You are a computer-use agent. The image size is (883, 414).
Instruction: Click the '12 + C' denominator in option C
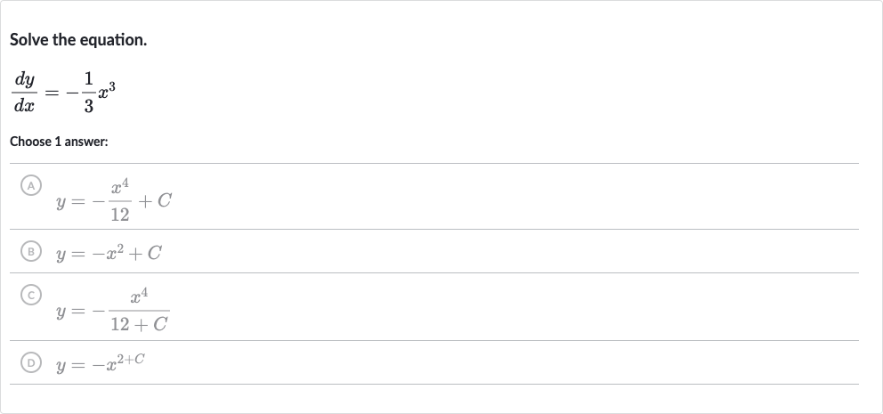point(139,324)
